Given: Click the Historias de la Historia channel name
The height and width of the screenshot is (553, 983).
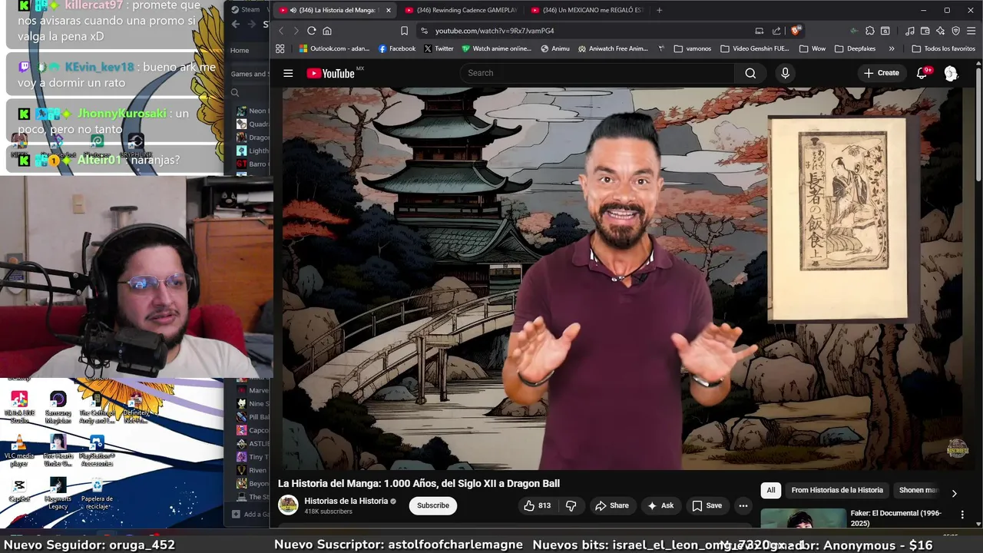Looking at the screenshot, I should tap(346, 501).
